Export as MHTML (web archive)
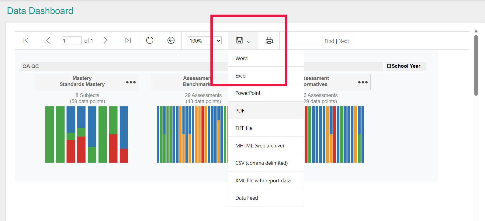 tap(266, 146)
